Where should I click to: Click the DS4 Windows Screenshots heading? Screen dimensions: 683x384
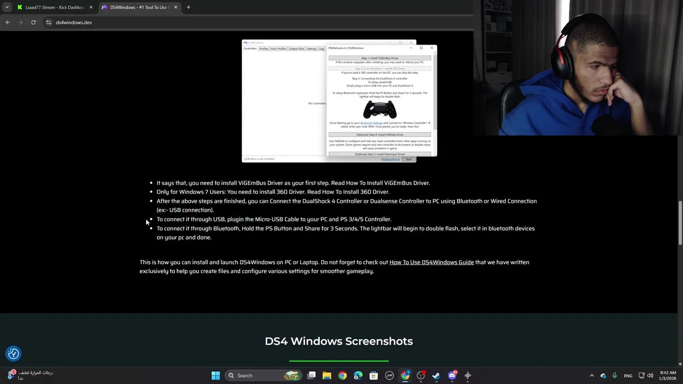coord(339,341)
